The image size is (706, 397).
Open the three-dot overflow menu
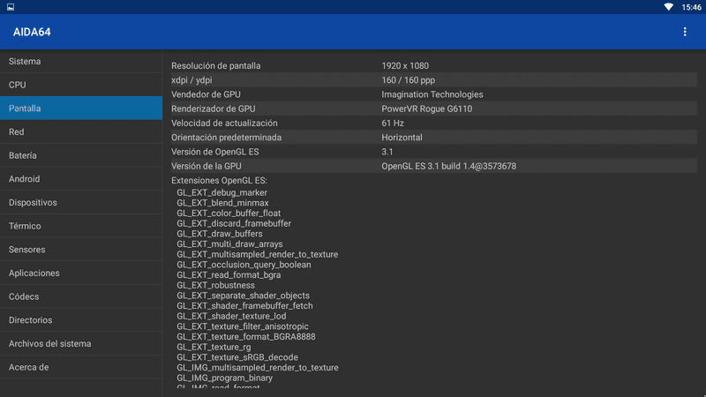coord(685,32)
